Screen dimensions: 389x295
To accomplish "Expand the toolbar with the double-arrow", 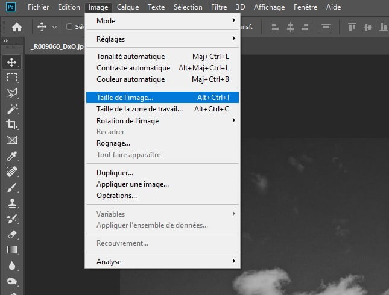I will point(5,40).
